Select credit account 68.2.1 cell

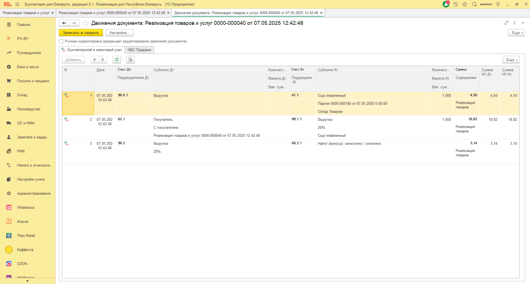[302, 144]
